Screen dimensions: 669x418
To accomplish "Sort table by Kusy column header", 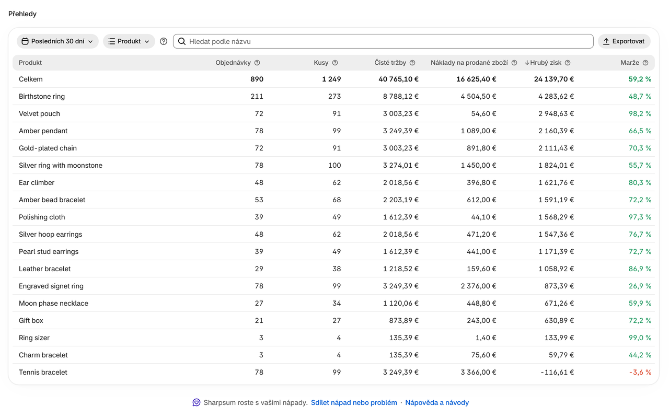I will [x=321, y=63].
